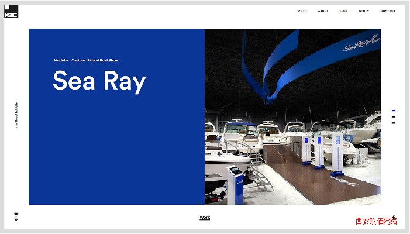Jump to third slide indicator dash
Viewport: 410px width, 234px height.
pyautogui.click(x=393, y=123)
